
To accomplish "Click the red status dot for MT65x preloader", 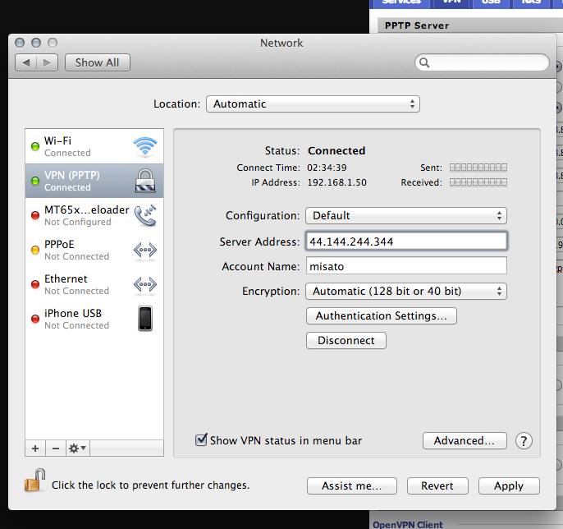I will click(x=35, y=215).
